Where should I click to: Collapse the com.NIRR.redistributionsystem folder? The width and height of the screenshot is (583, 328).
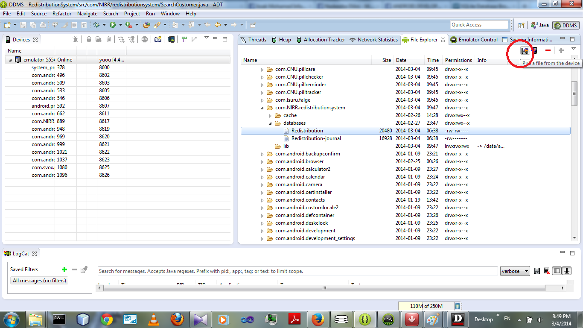point(262,108)
